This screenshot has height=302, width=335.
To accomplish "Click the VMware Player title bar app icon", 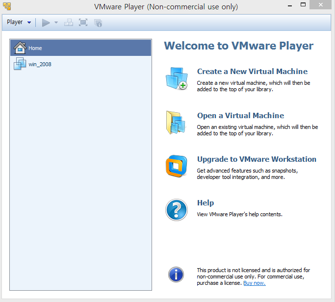I will [x=7, y=6].
